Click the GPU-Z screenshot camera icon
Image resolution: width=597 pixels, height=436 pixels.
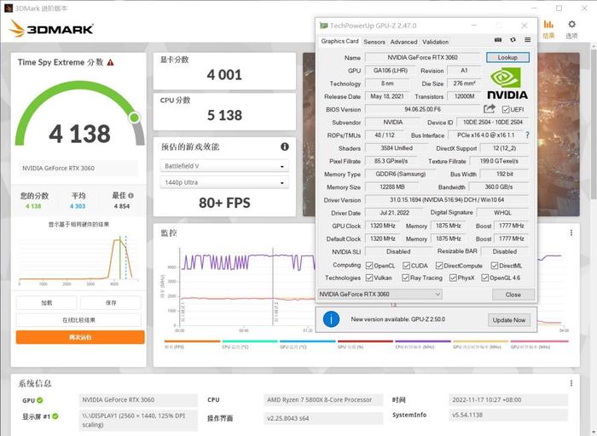[x=497, y=40]
